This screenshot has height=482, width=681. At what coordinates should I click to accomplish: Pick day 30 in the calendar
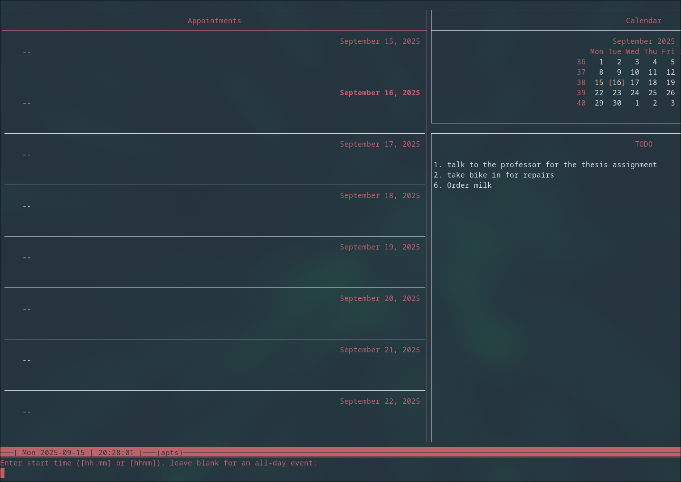click(x=617, y=103)
